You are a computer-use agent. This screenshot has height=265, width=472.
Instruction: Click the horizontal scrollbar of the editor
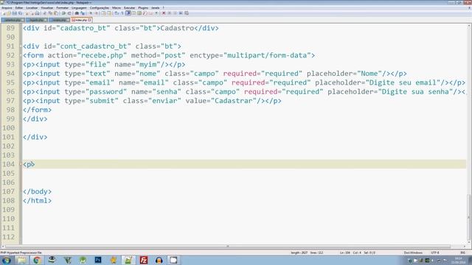[228, 247]
